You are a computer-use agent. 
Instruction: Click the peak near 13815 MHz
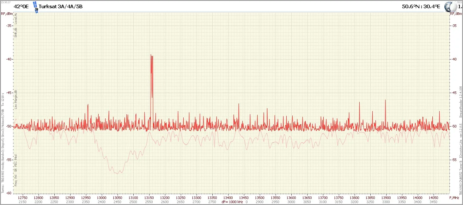[x=359, y=102]
